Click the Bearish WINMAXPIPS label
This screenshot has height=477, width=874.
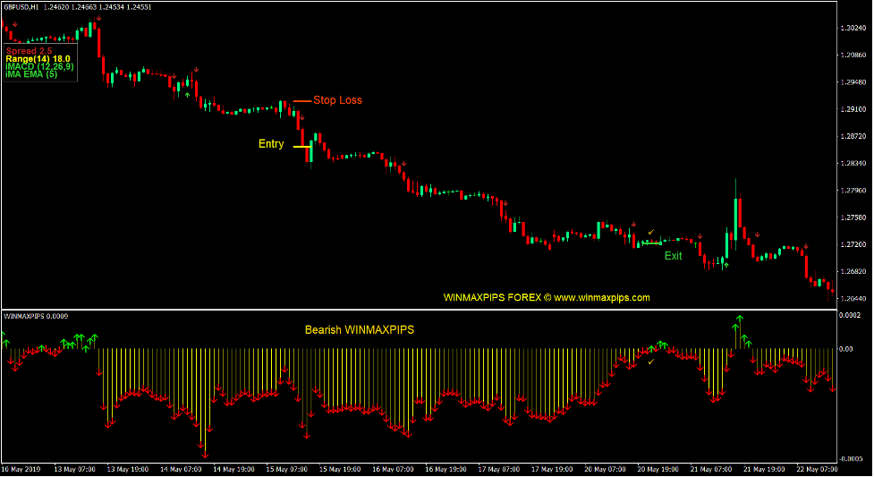click(x=359, y=329)
